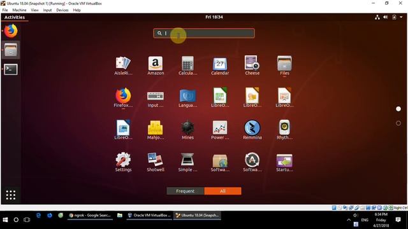Open VirtualBox Devices menu
Screen dimensions: 408x229
(62, 10)
